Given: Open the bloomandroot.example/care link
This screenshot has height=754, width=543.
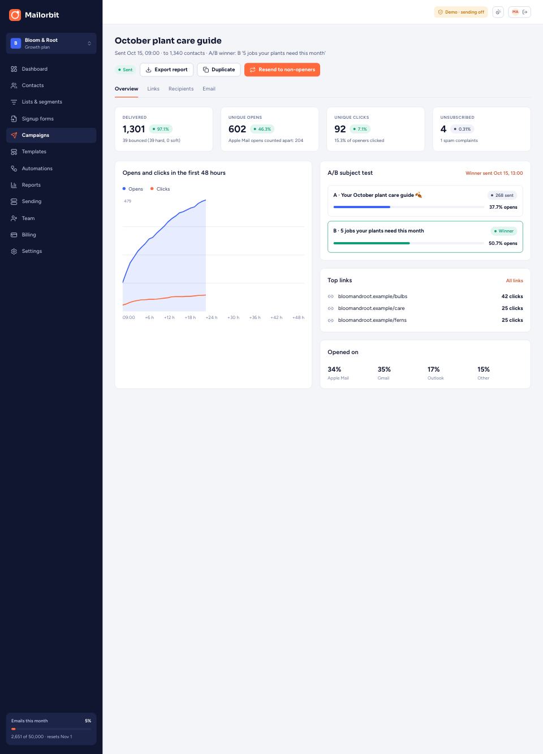Looking at the screenshot, I should [x=372, y=308].
